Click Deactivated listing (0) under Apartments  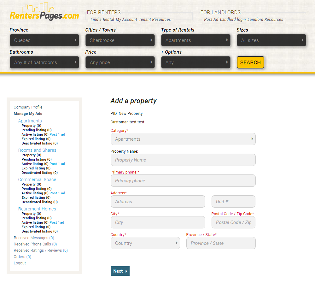[x=40, y=143]
